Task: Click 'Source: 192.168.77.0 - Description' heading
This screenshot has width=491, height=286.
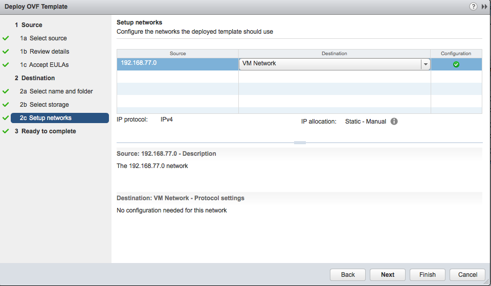Action: [166, 154]
